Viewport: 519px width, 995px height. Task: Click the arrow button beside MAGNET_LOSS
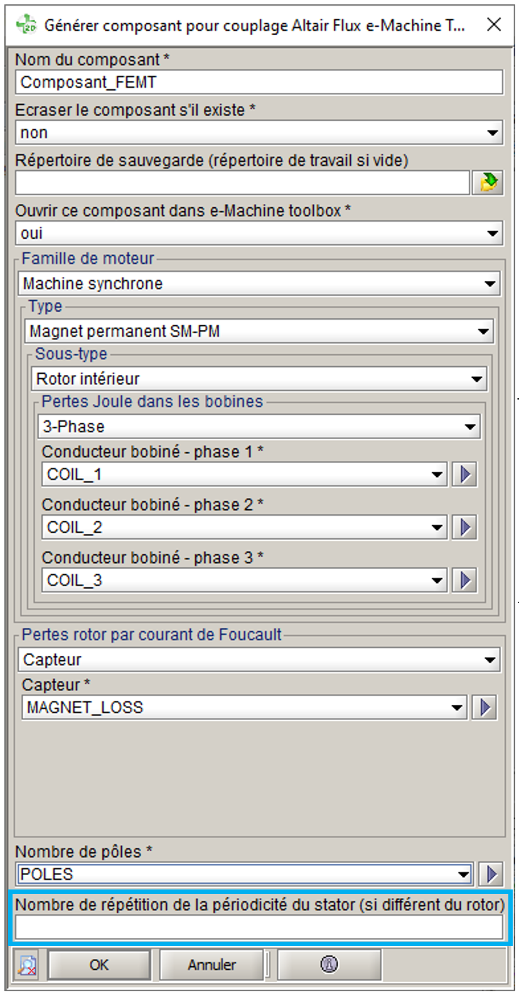484,708
